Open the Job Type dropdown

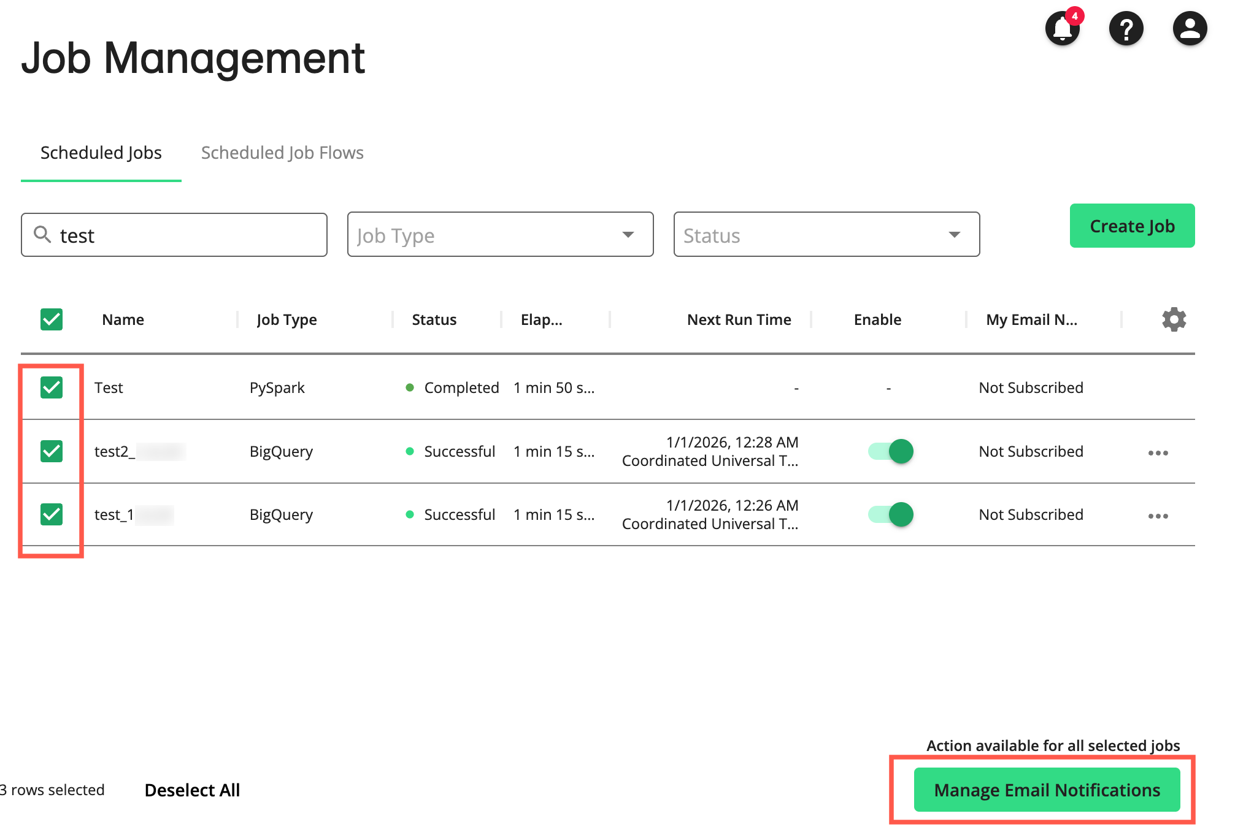500,234
